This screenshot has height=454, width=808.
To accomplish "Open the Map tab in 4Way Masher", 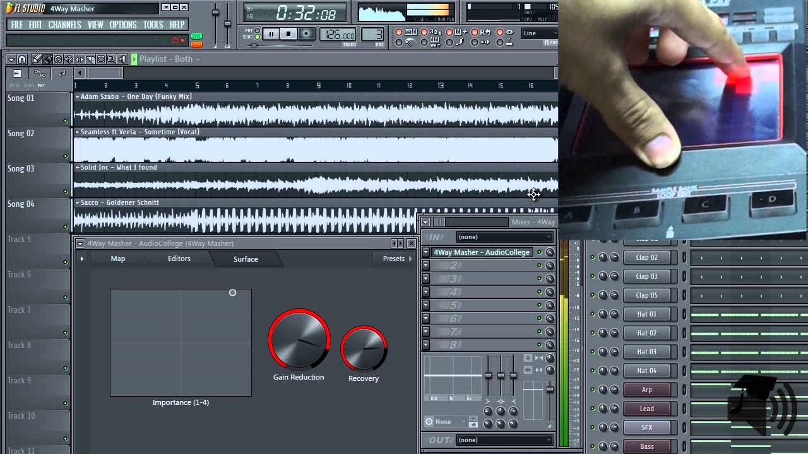I will (x=118, y=259).
